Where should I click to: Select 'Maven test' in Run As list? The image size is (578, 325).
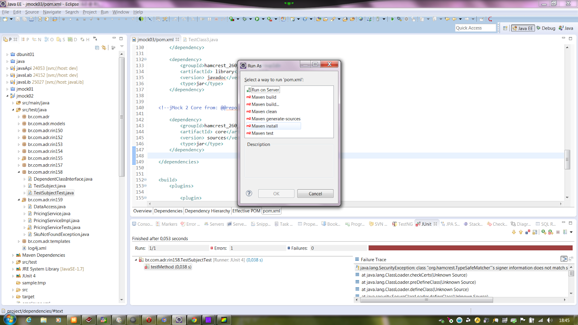point(260,133)
